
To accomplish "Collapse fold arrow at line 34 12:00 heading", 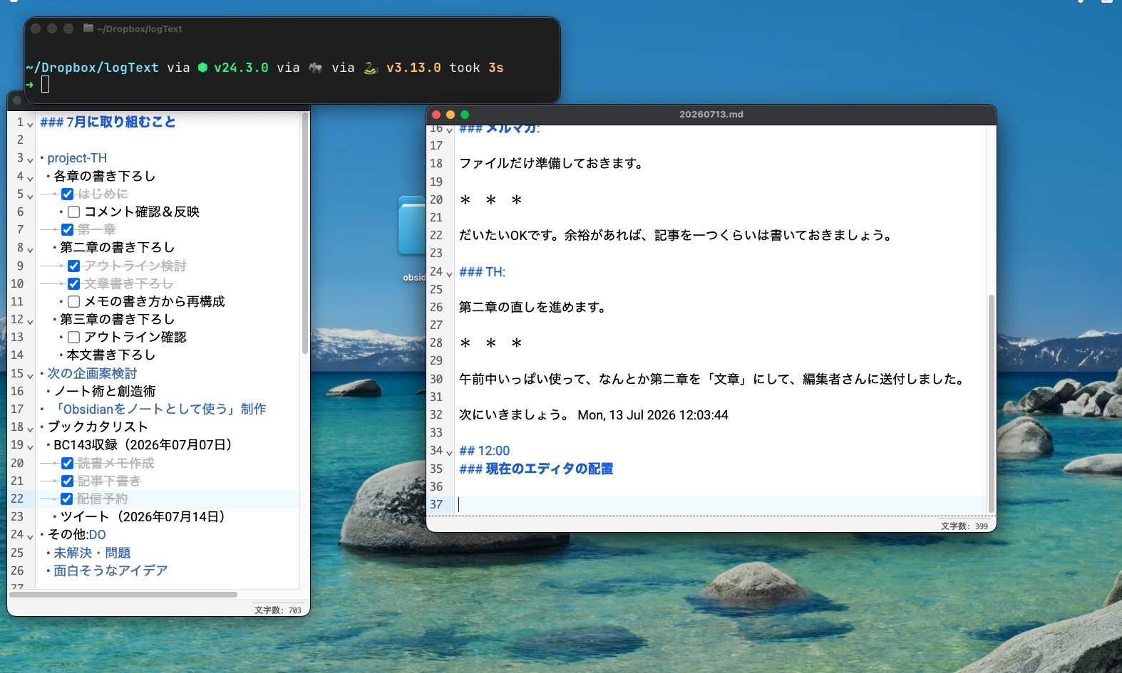I will 450,452.
